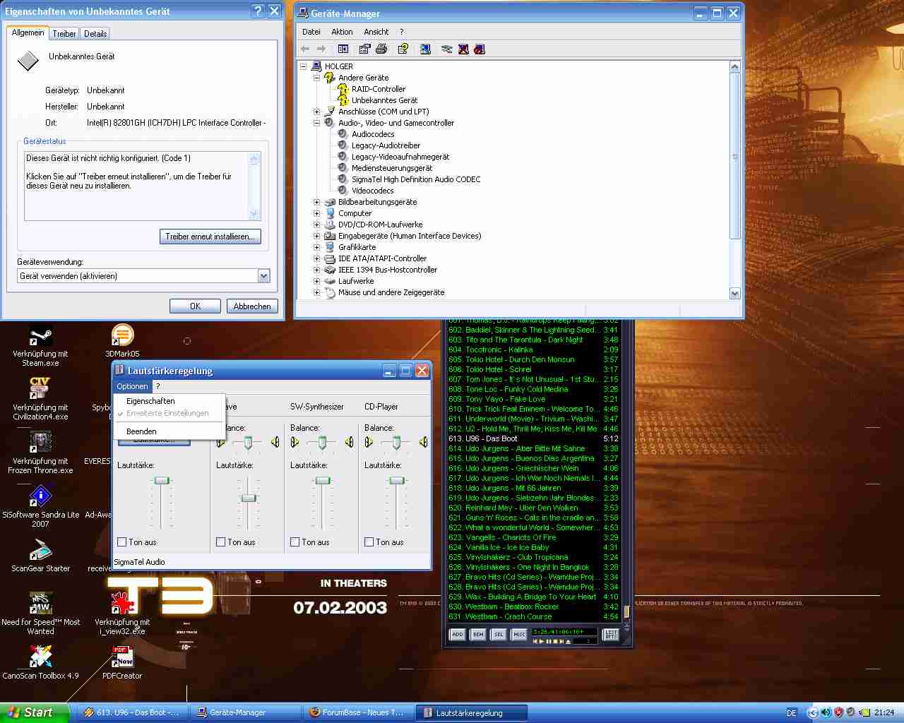Click the computer with red X toolbar icon
The image size is (904, 723).
pyautogui.click(x=463, y=49)
